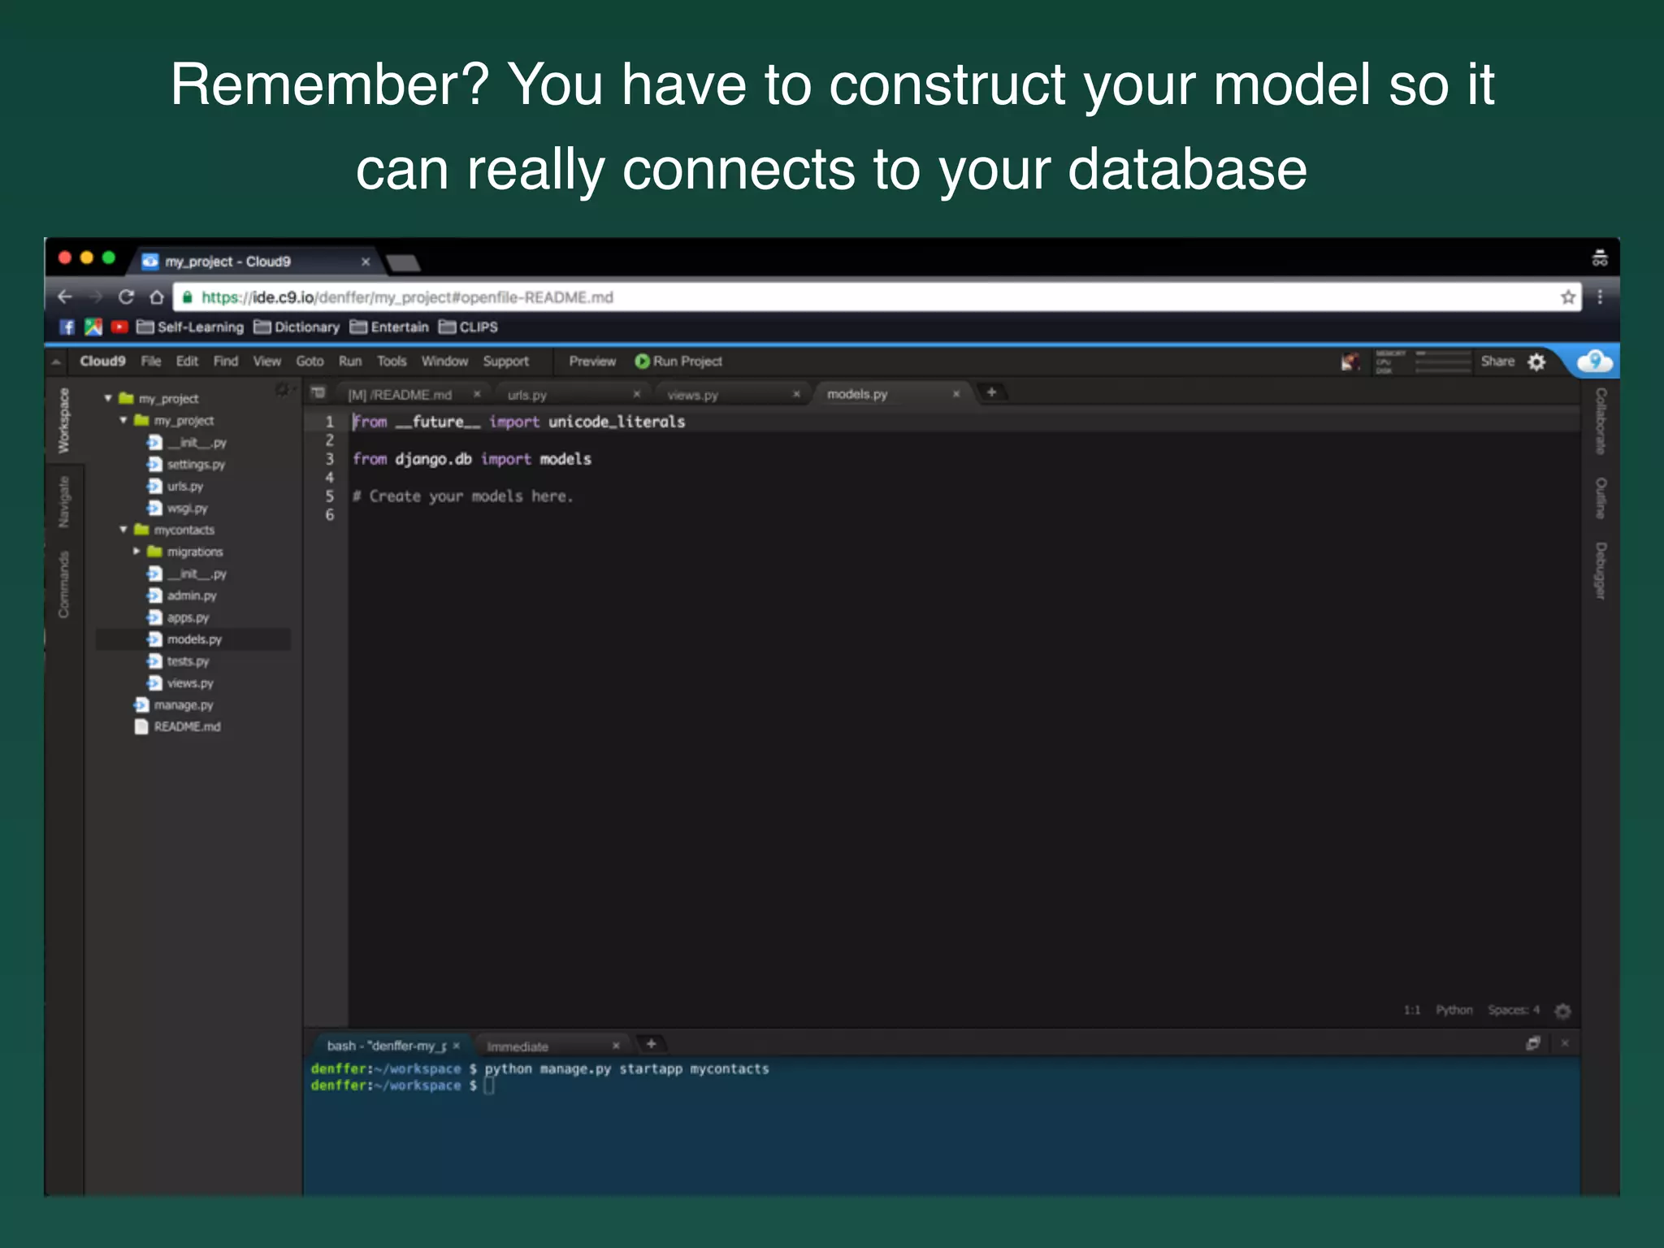Screen dimensions: 1664x1248
Task: Bookmark page with the star icon
Action: tap(1567, 297)
